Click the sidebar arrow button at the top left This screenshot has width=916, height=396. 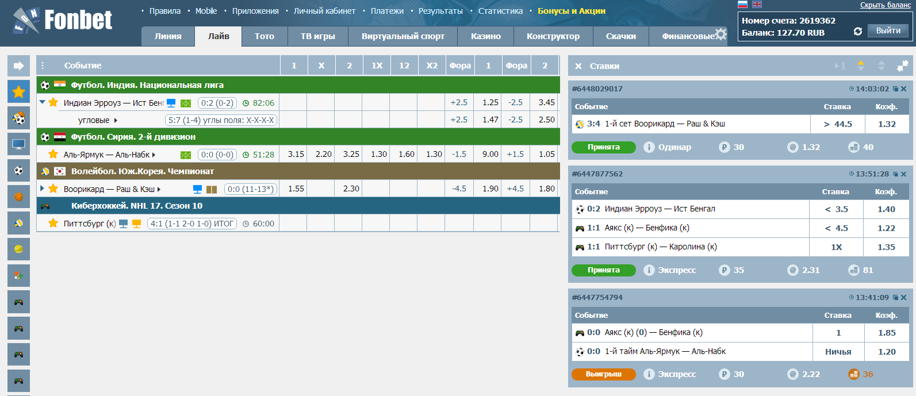tap(18, 66)
